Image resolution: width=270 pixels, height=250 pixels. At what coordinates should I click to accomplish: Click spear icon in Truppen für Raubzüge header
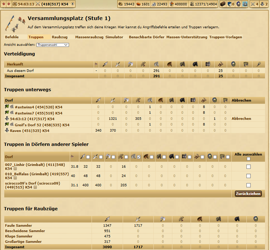[x=107, y=219]
